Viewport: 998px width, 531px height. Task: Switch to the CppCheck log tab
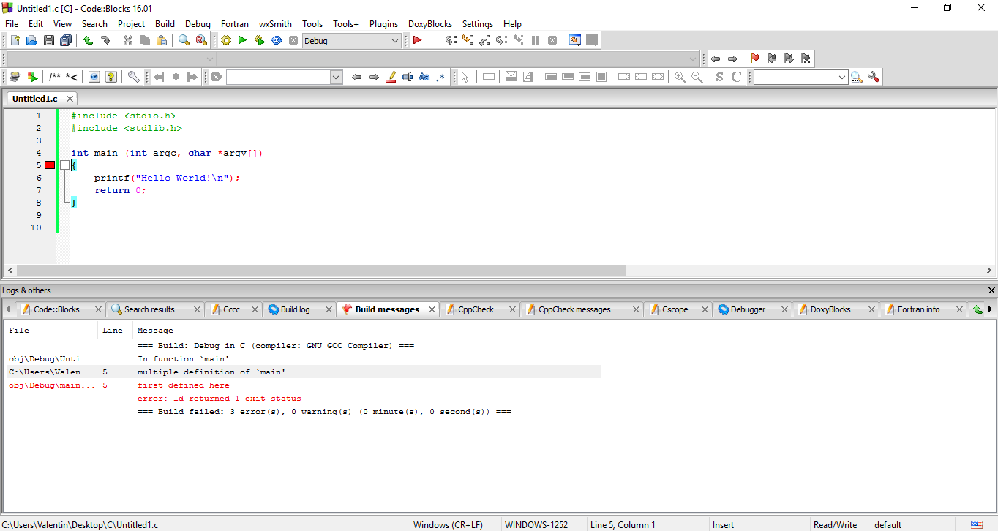tap(476, 309)
